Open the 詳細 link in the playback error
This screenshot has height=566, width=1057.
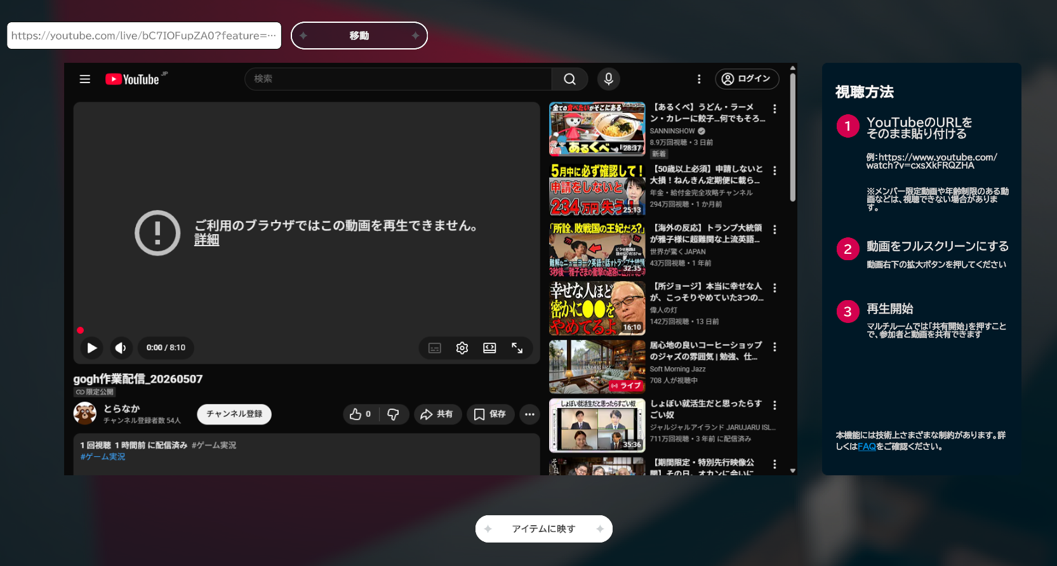(x=206, y=240)
